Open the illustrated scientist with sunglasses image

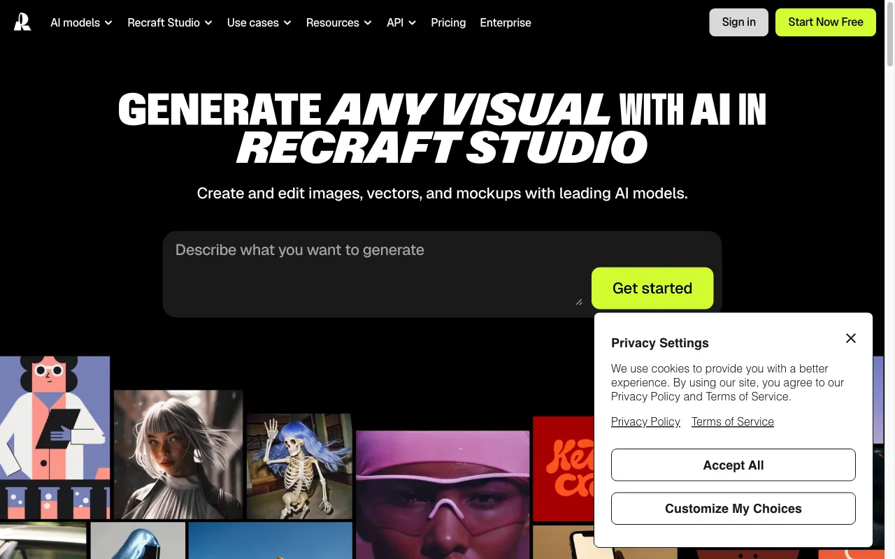[x=55, y=437]
